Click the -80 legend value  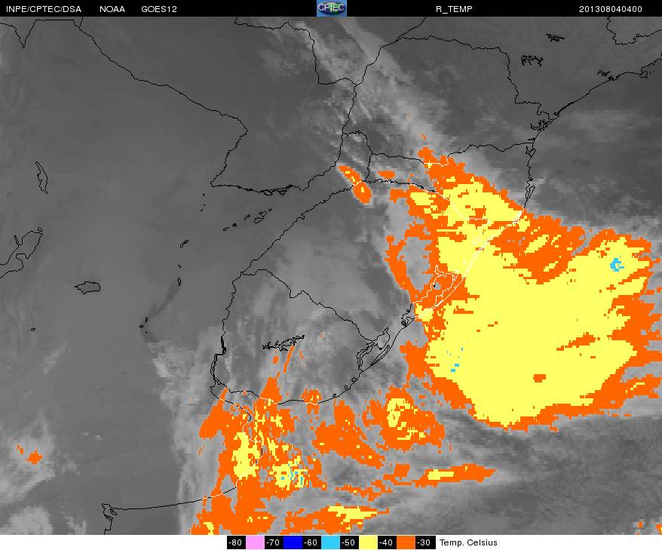[x=236, y=542]
